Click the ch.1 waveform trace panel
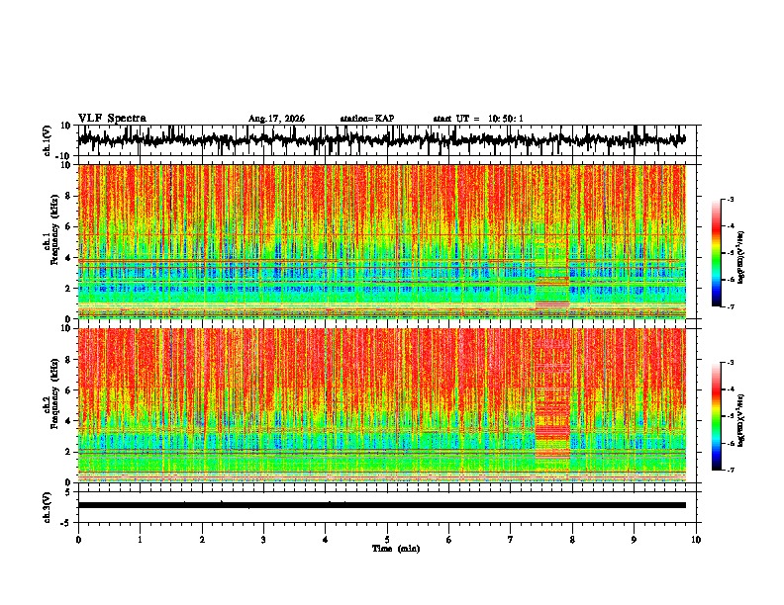784x605 pixels. point(387,140)
